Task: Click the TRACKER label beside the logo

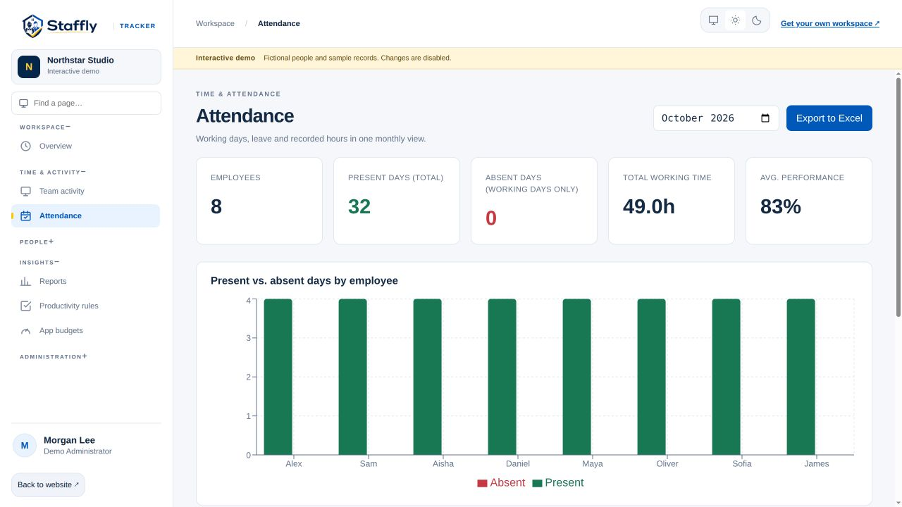Action: coord(137,26)
